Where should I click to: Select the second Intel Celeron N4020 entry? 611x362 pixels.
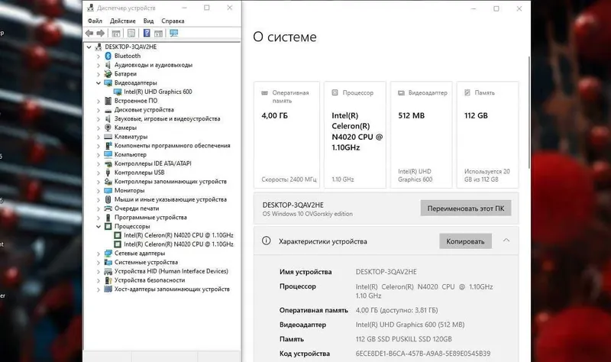179,244
